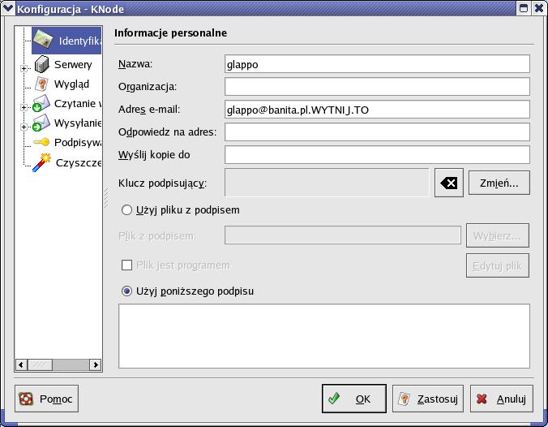Viewport: 548px width, 427px height.
Task: Click the Podpisywanie key icon
Action: click(41, 143)
